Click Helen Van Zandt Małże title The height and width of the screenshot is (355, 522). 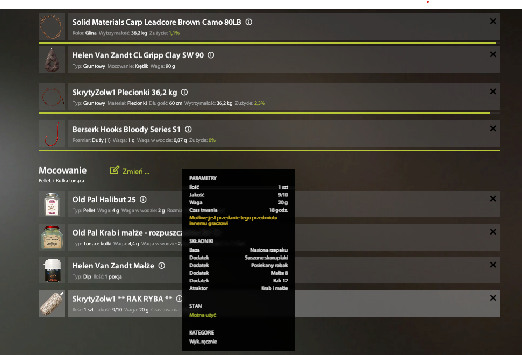coord(113,266)
